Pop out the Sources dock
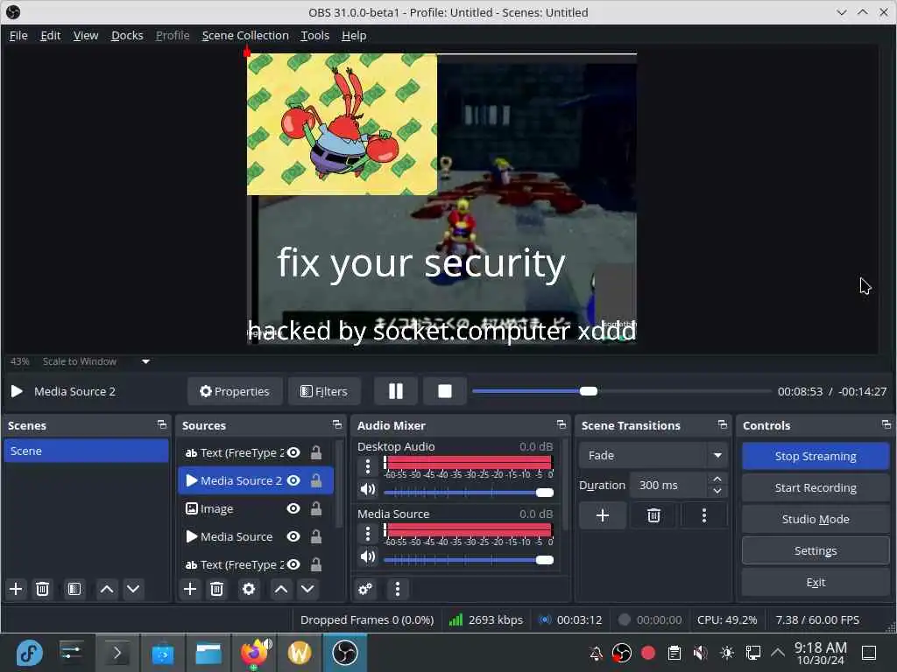The height and width of the screenshot is (672, 897). [x=337, y=424]
